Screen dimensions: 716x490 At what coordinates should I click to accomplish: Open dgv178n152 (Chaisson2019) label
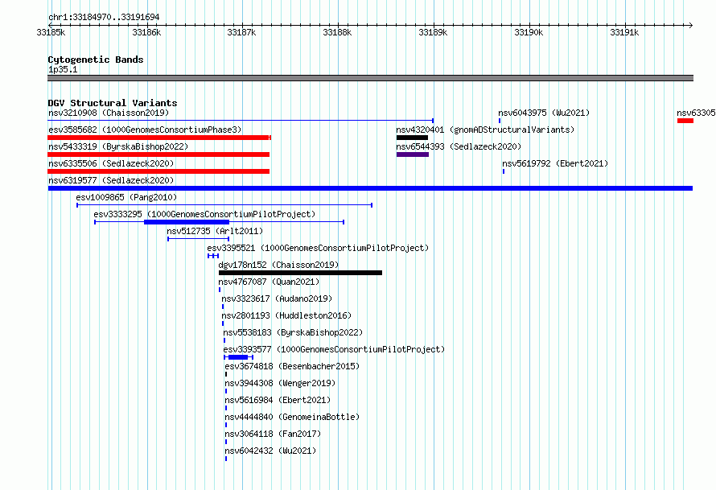coord(278,265)
